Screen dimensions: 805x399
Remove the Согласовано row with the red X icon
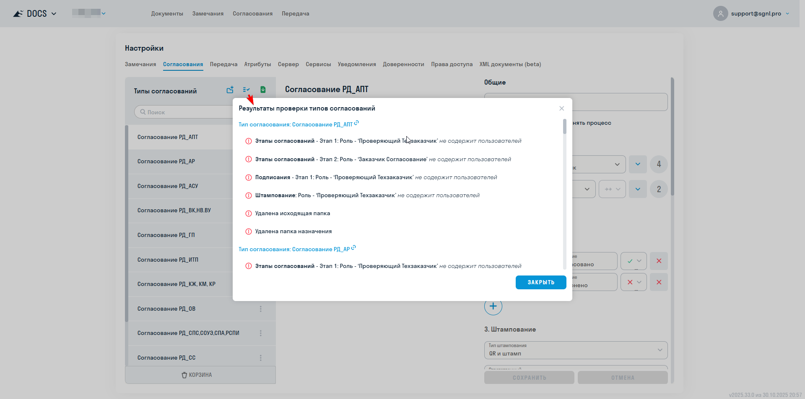coord(659,261)
